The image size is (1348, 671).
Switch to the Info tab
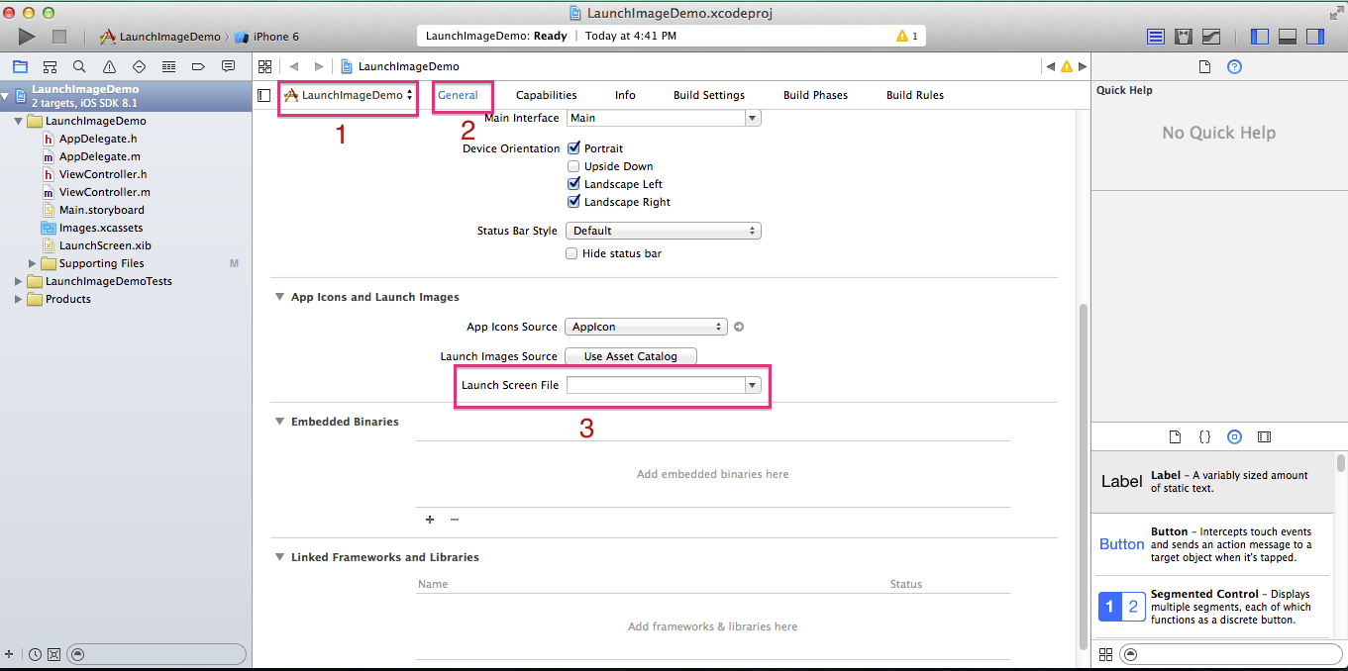pos(625,95)
